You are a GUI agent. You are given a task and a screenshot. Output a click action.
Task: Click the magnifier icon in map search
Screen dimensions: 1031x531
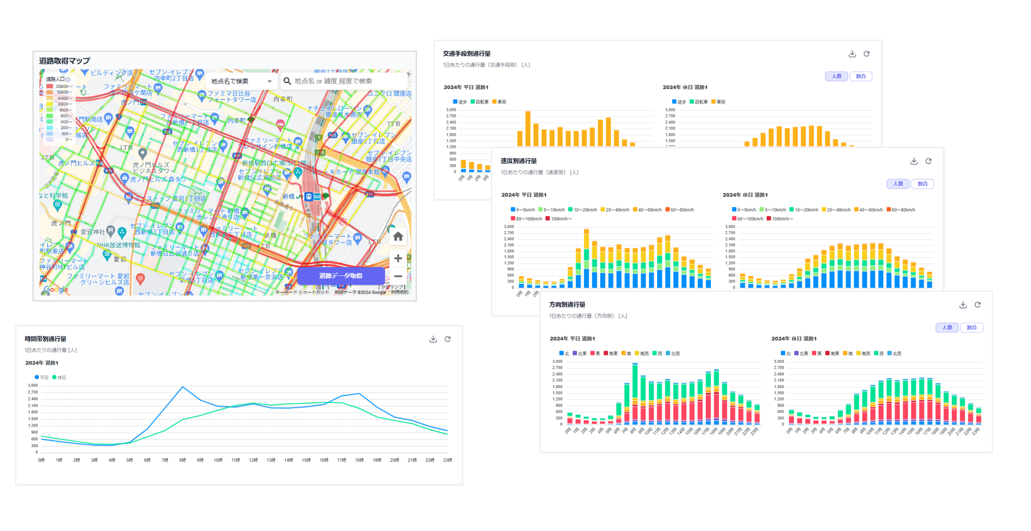288,81
